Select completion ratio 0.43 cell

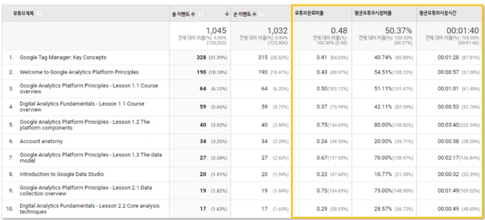tap(322, 72)
